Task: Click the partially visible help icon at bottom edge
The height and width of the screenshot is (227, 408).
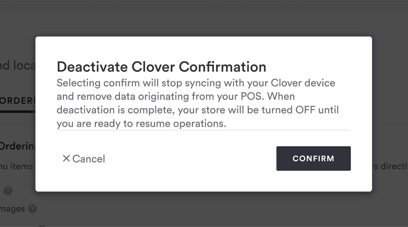Action: (42, 226)
